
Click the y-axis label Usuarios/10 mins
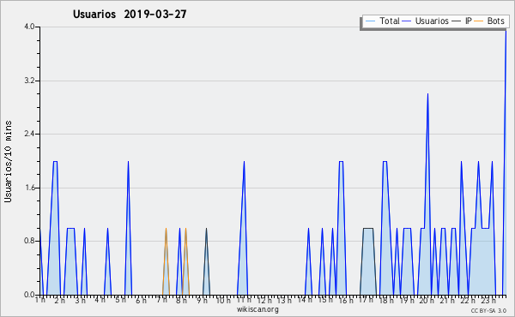[x=8, y=162]
